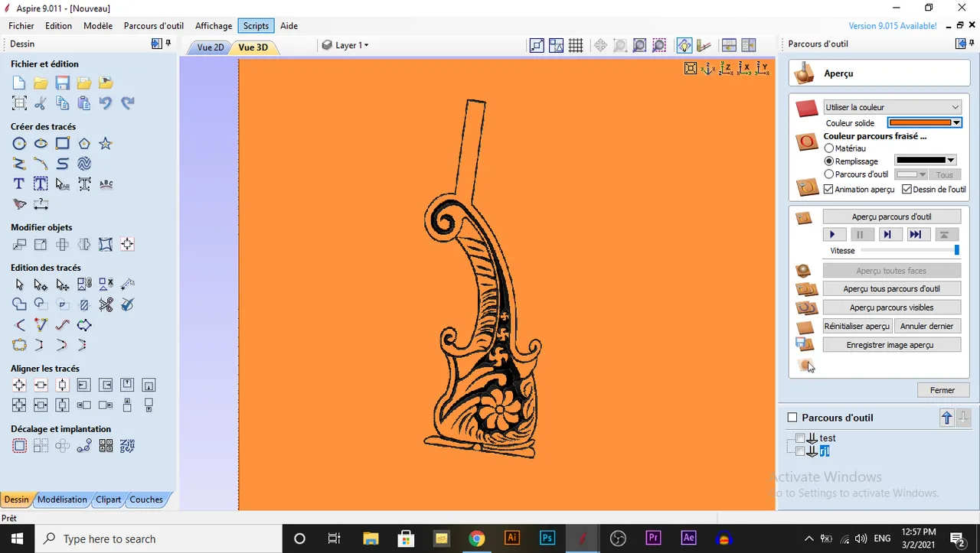The image size is (980, 553).
Task: Click the Save file disk icon
Action: click(x=62, y=83)
